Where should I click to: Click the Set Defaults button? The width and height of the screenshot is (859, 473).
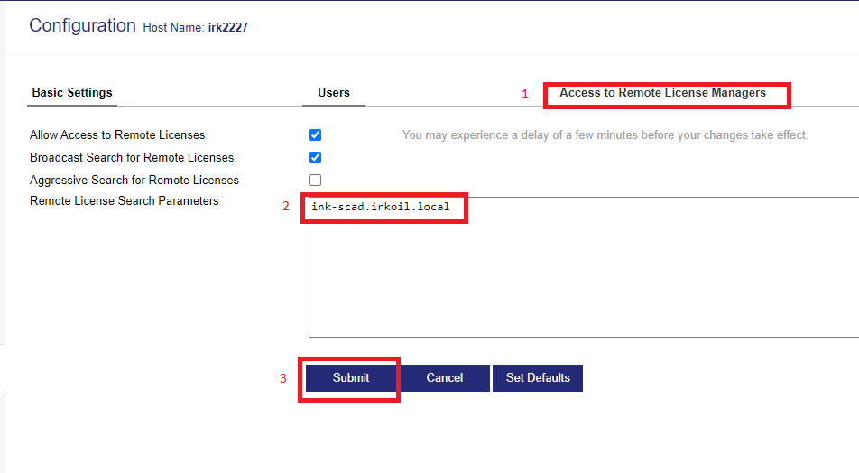pos(538,378)
